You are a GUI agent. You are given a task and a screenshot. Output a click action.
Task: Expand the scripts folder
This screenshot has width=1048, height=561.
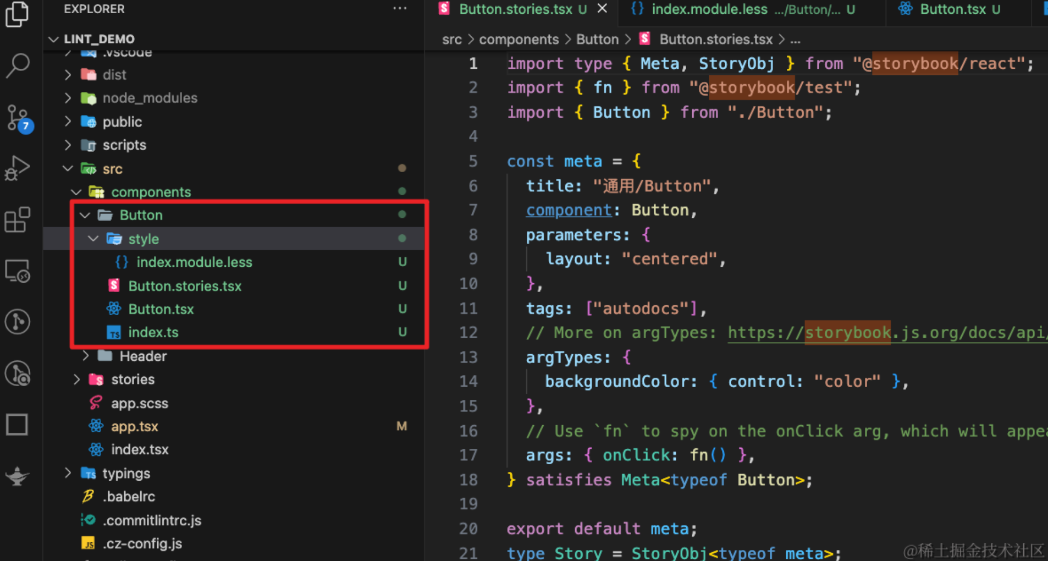click(x=68, y=145)
